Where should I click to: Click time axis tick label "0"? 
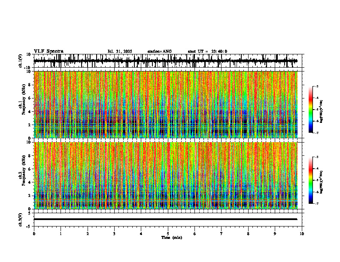click(34, 234)
